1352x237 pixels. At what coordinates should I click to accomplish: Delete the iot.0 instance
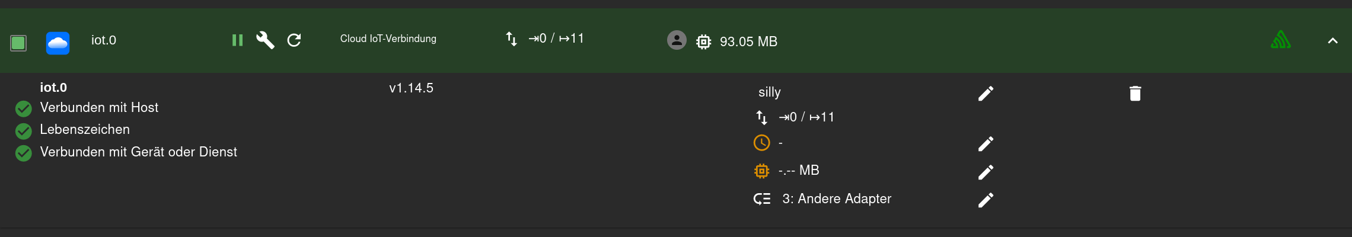1135,93
